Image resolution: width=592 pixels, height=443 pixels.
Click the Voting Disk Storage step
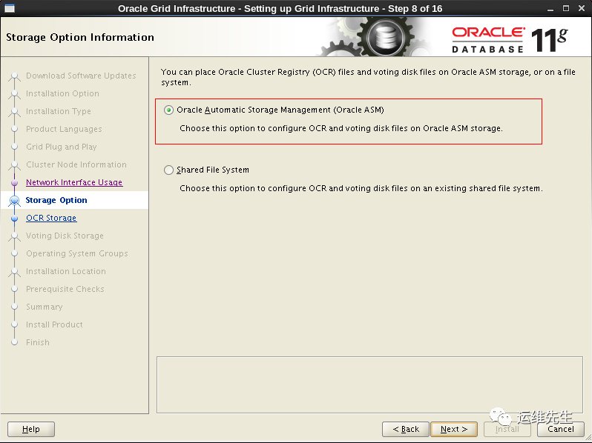click(65, 236)
